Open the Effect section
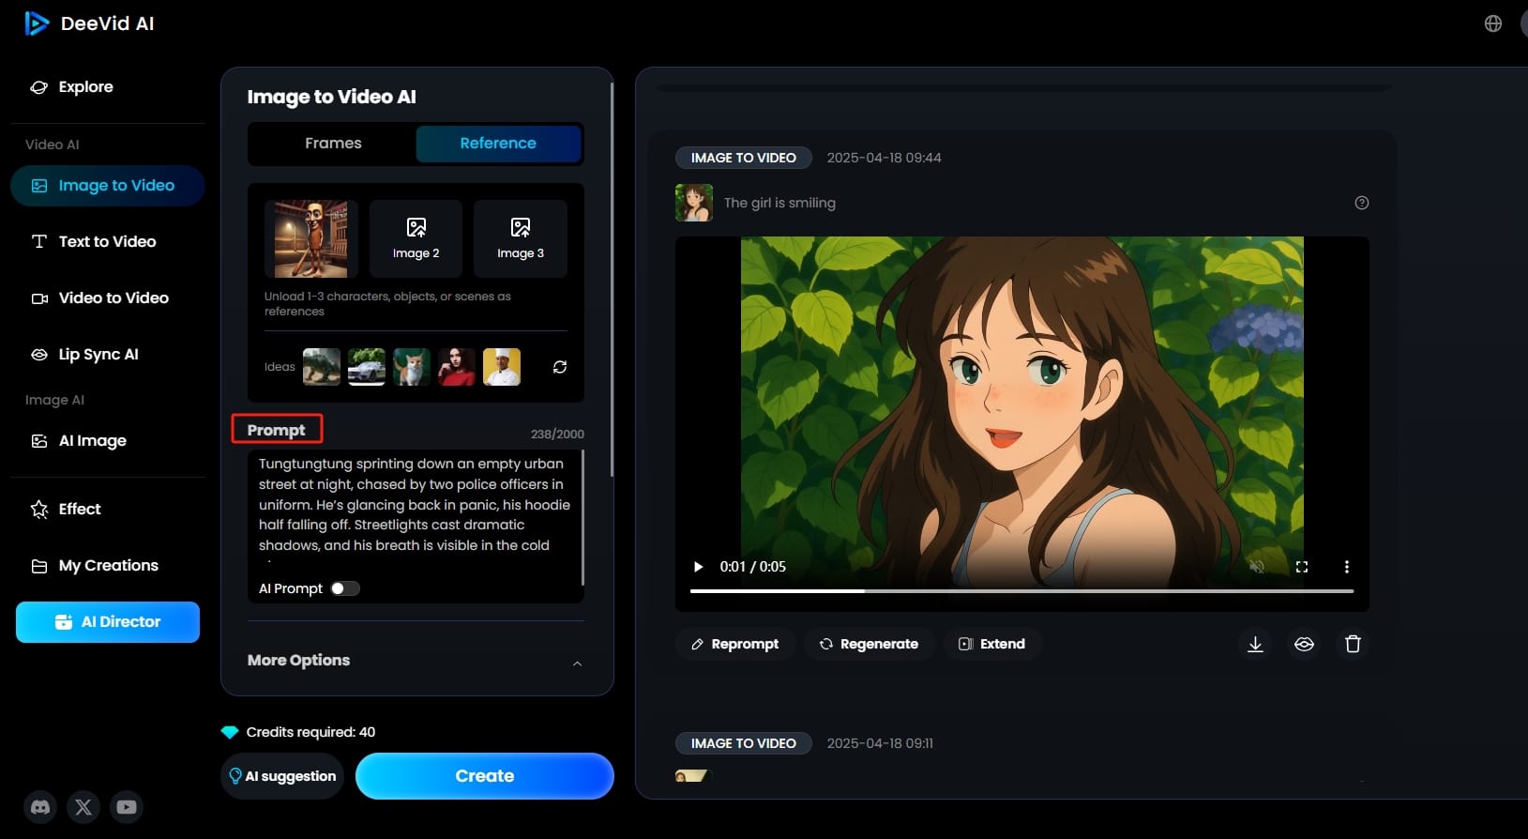Screen dimensions: 1528x839 [x=66, y=509]
